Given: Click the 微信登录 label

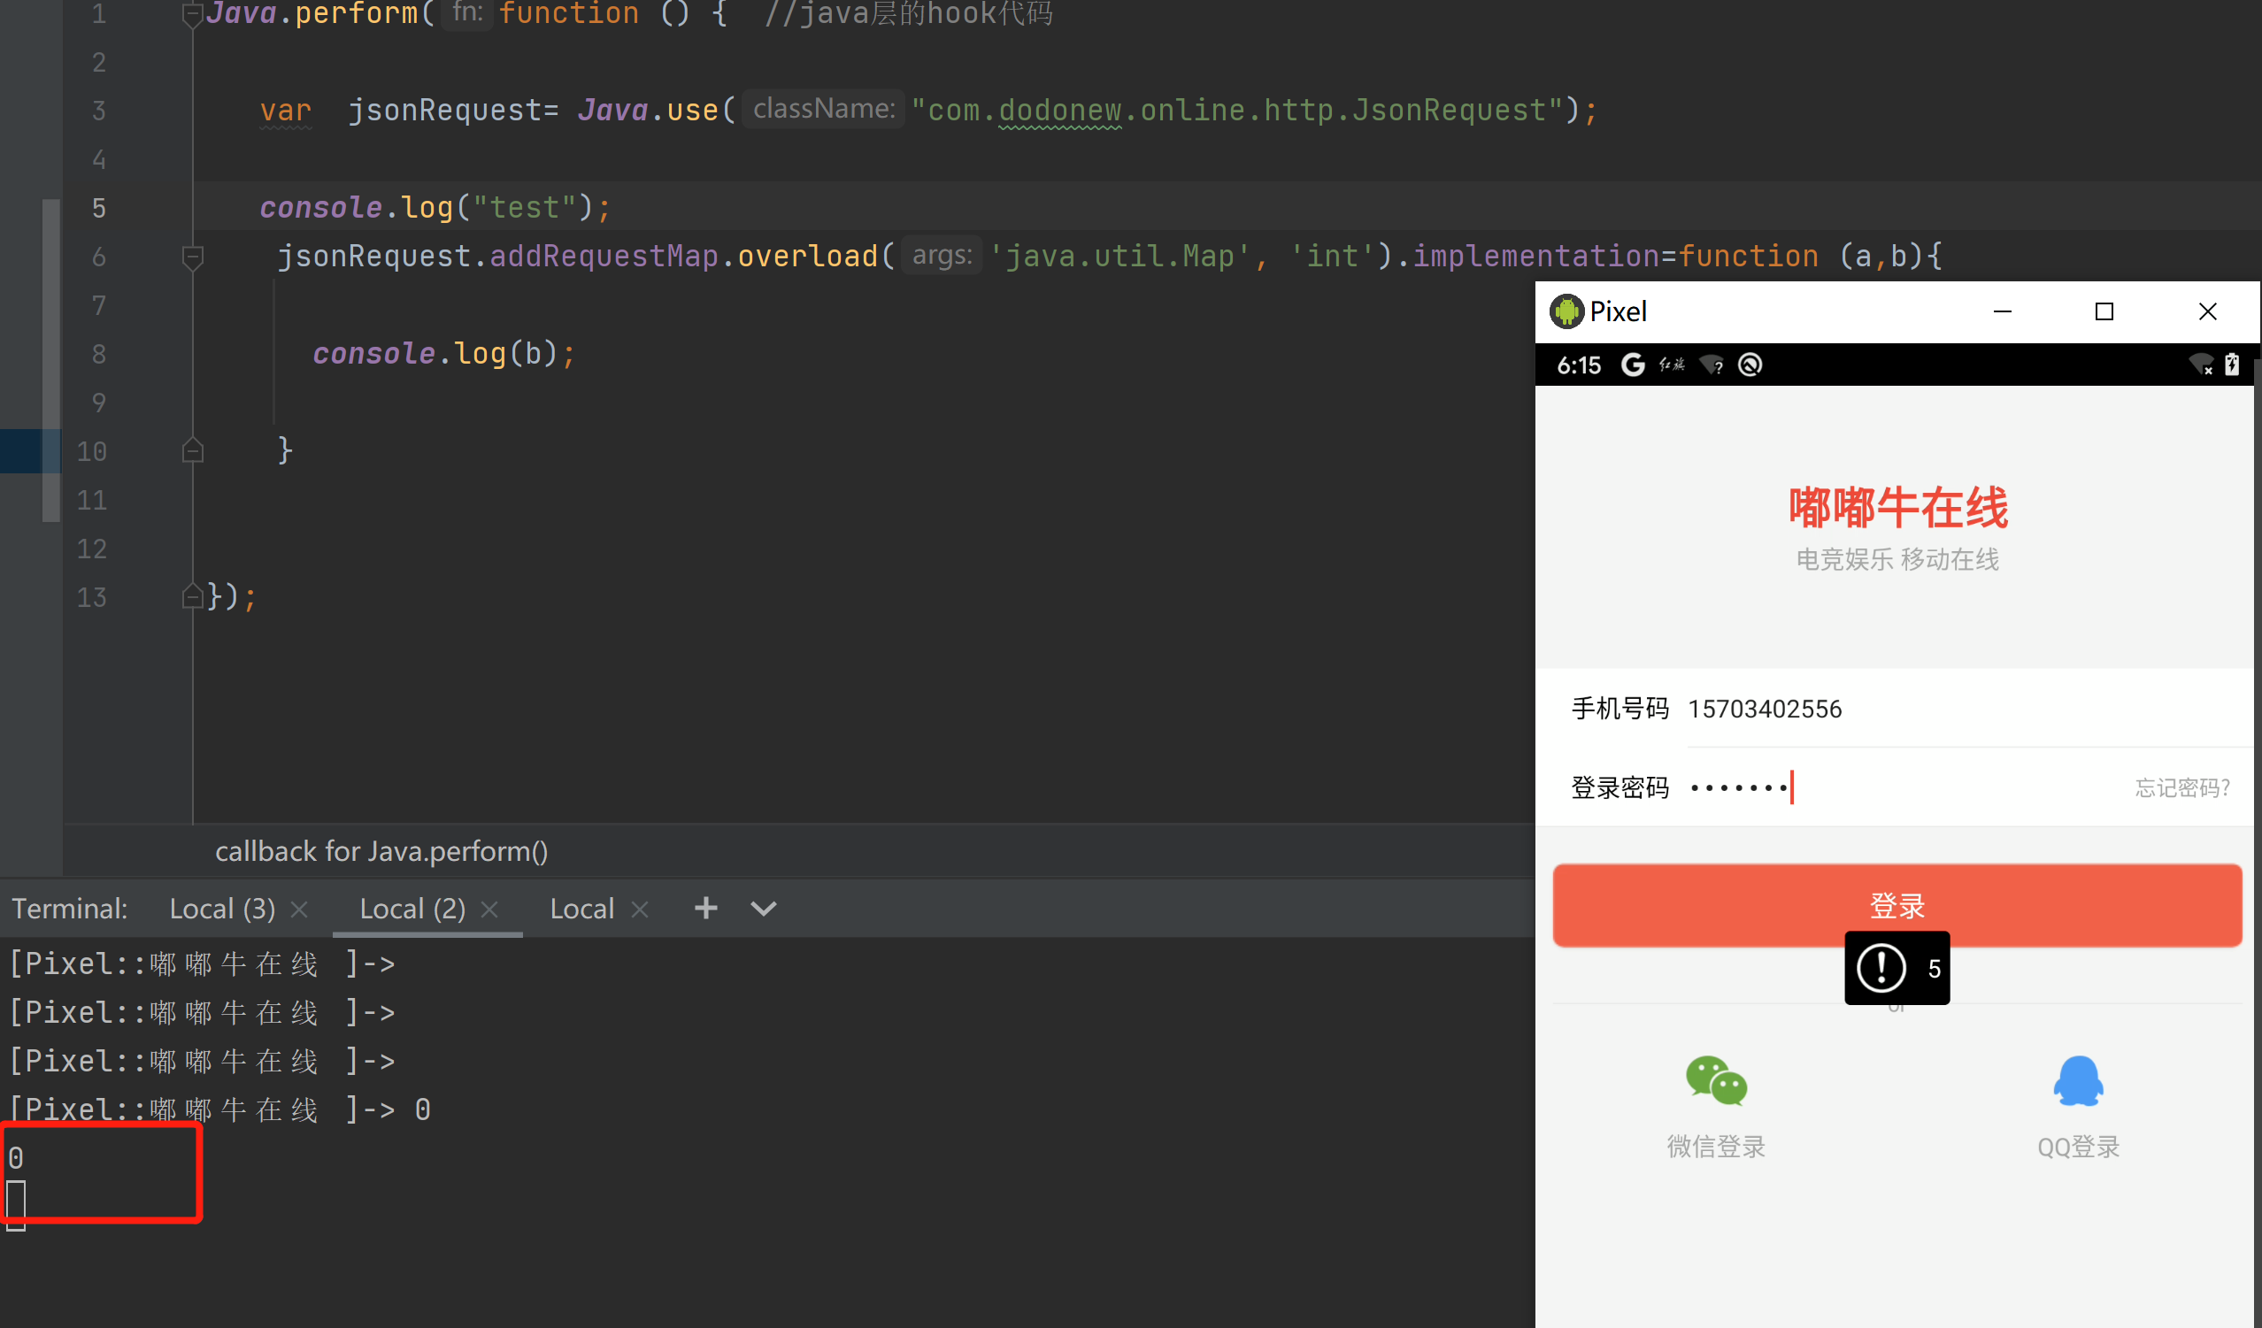Looking at the screenshot, I should coord(1716,1146).
